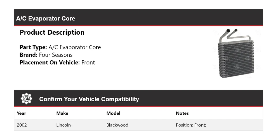
Task: Select the Blackwood model cell
Action: (117, 125)
